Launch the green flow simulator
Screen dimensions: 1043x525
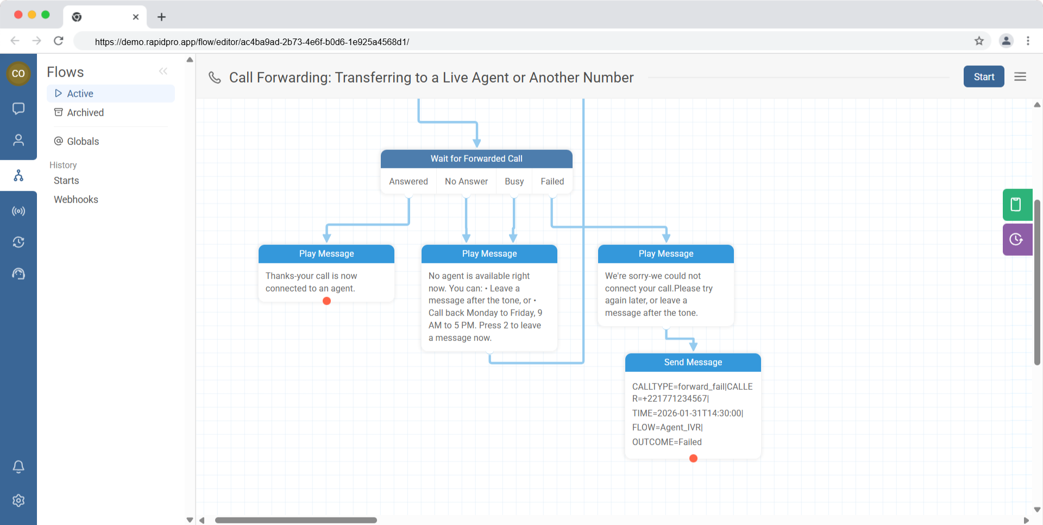click(1017, 205)
